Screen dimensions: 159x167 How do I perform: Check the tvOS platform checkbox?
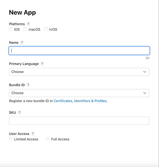click(46, 29)
